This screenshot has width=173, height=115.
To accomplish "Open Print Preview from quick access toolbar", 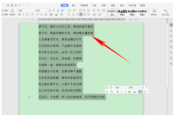I will pos(16,5).
